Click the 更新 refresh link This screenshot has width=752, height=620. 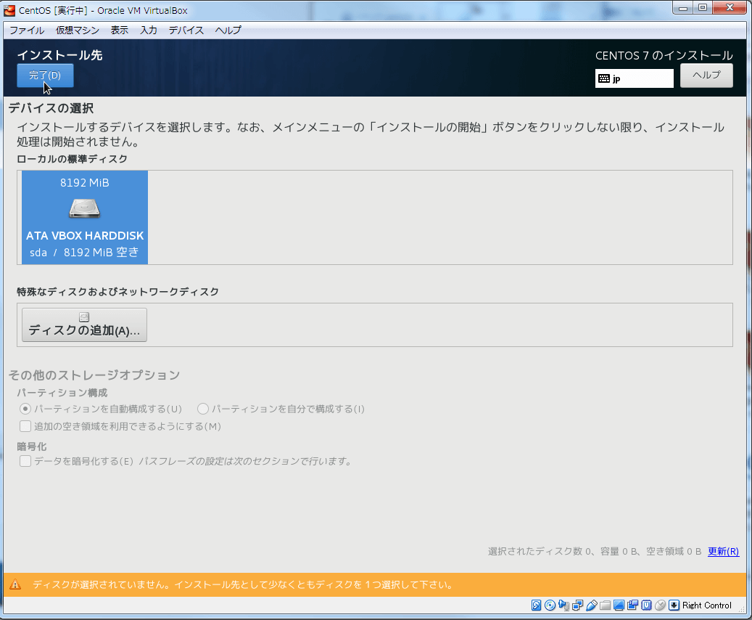[x=723, y=552]
